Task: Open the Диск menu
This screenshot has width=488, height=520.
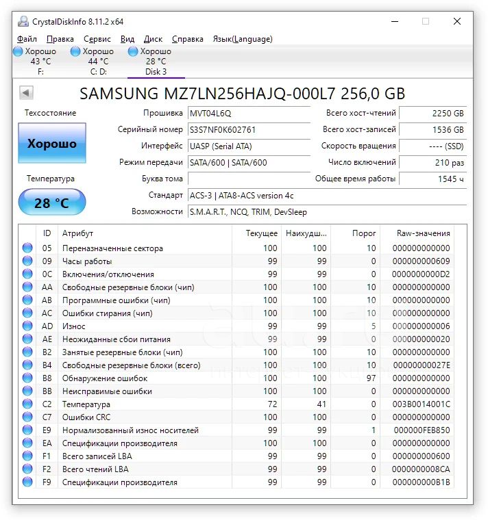Action: (153, 39)
